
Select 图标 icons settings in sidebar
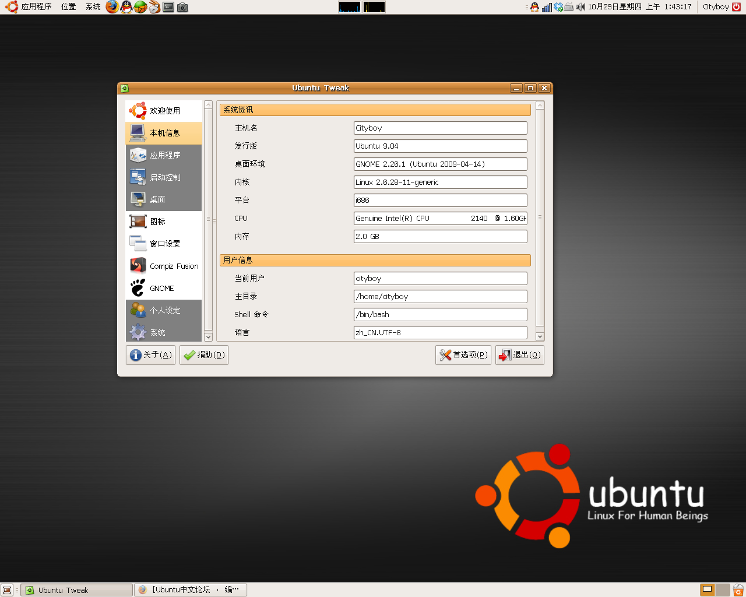pos(164,222)
